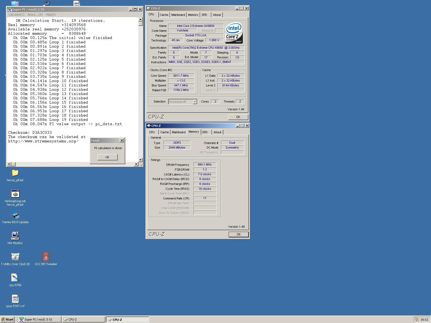
Task: Click OK in lower CPU-Z Memory window
Action: coord(238,234)
